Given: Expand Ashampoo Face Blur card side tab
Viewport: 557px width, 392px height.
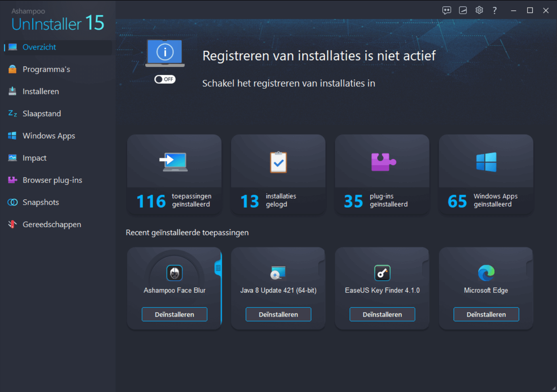Looking at the screenshot, I should (218, 268).
